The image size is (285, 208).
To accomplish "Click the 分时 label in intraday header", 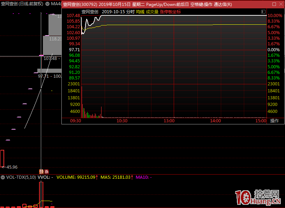I will 130,12.
